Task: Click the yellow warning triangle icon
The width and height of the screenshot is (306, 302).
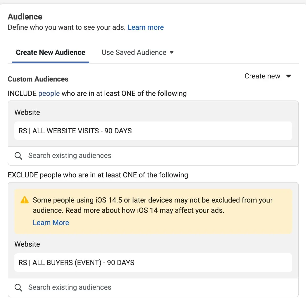Action: [24, 200]
